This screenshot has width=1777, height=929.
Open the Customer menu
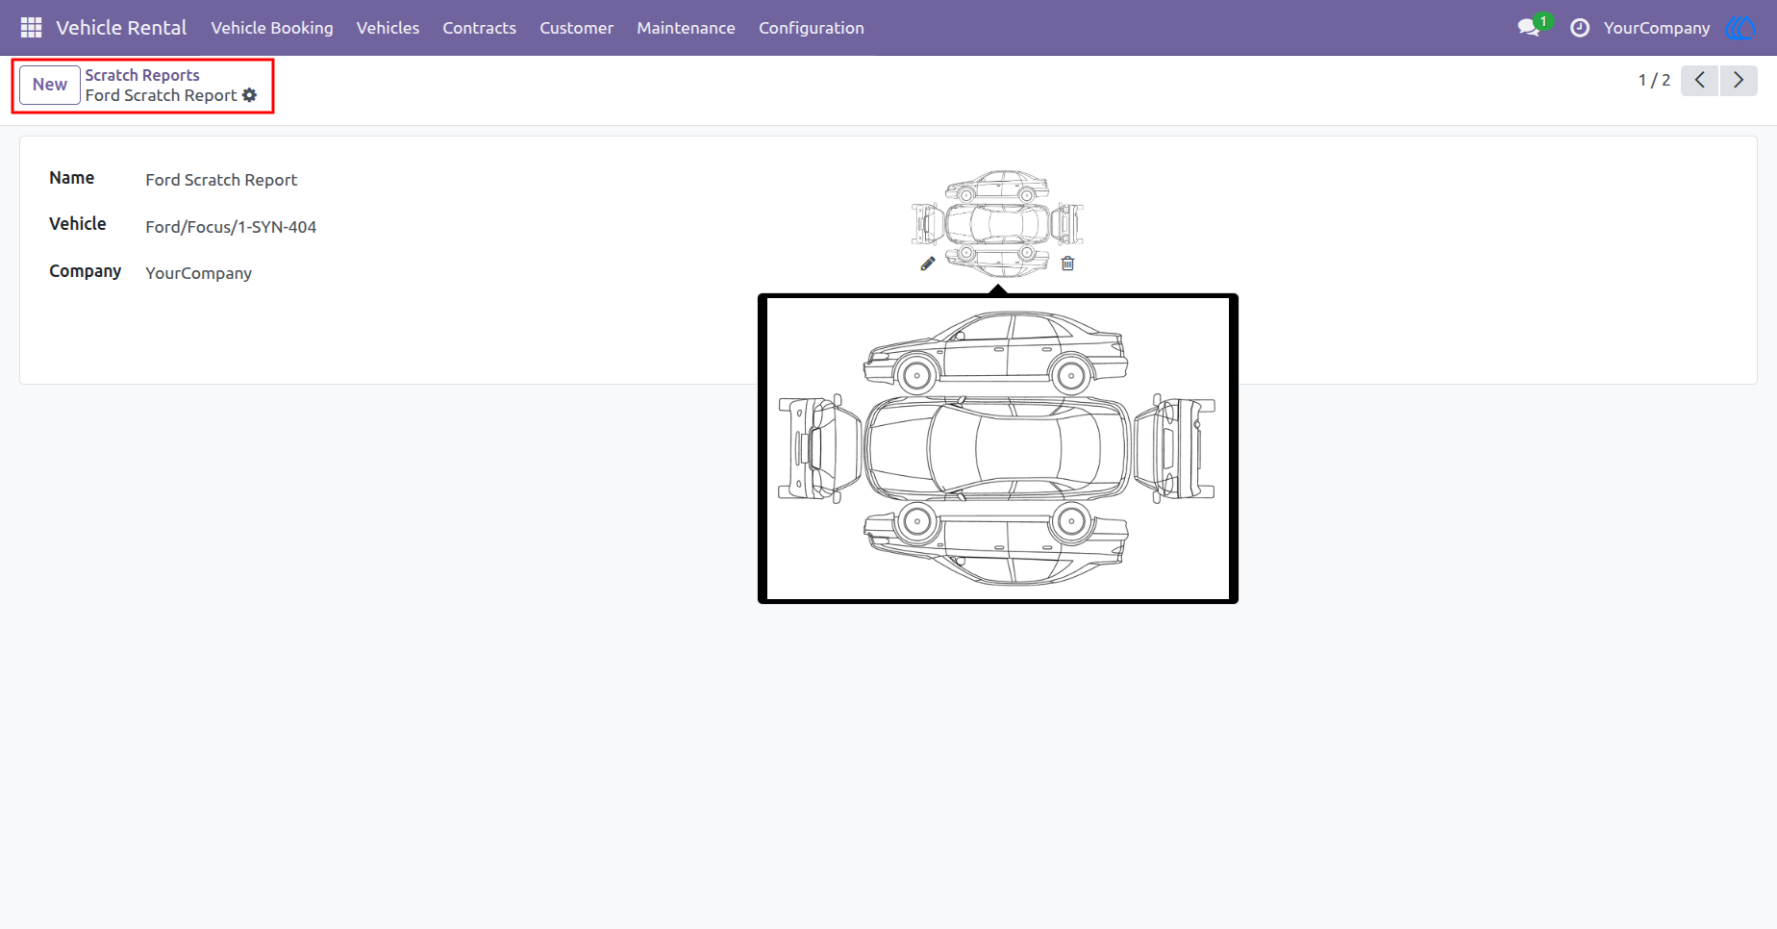pyautogui.click(x=576, y=28)
